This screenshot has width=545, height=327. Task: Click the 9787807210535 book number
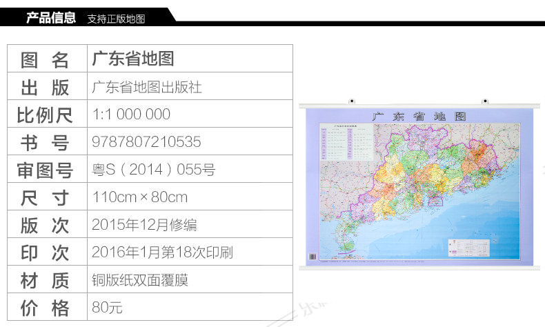[x=146, y=142]
